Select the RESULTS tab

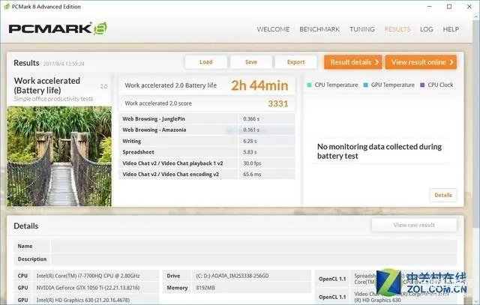397,29
